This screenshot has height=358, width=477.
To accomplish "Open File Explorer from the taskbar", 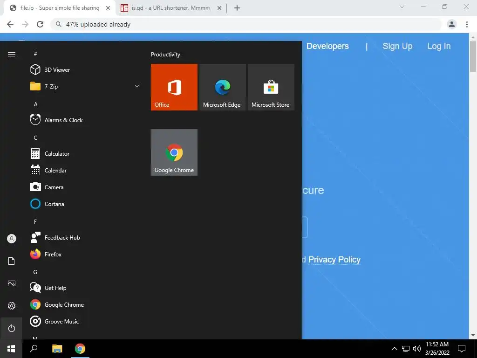I will coord(57,349).
